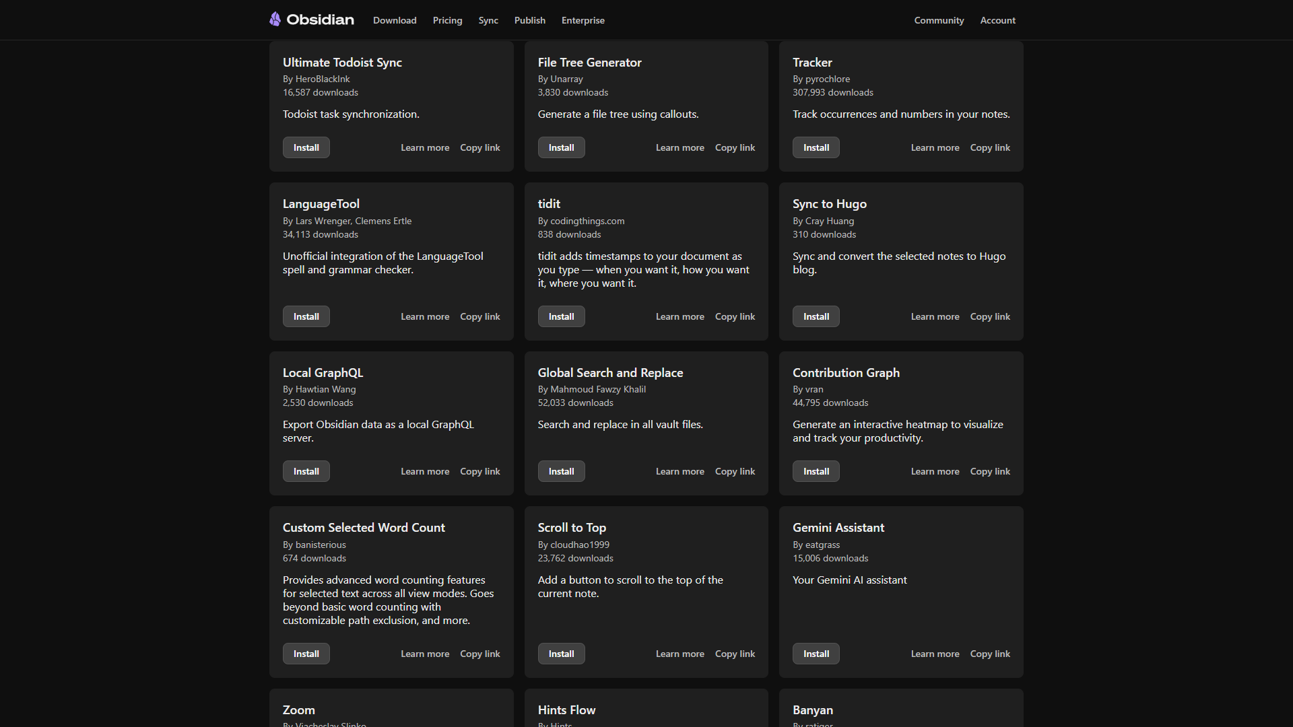Viewport: 1293px width, 727px height.
Task: Click the Hints Flow plugin title
Action: coord(566,710)
